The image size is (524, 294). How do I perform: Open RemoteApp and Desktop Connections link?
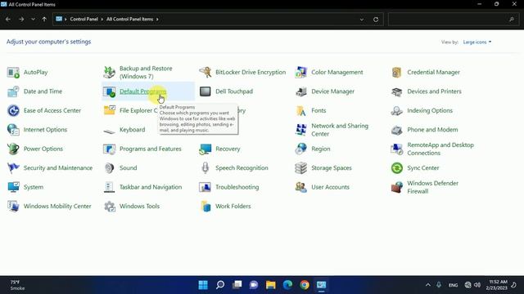[x=440, y=149]
